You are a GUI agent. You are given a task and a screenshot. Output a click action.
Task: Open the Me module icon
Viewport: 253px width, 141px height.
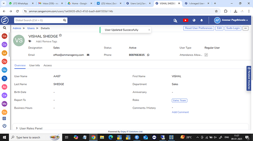(x=4, y=104)
